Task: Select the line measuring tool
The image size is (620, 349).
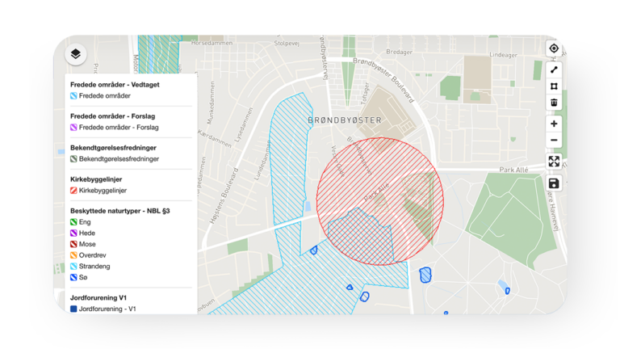Action: tap(554, 69)
